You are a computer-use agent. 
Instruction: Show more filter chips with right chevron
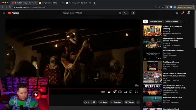pos(186,22)
